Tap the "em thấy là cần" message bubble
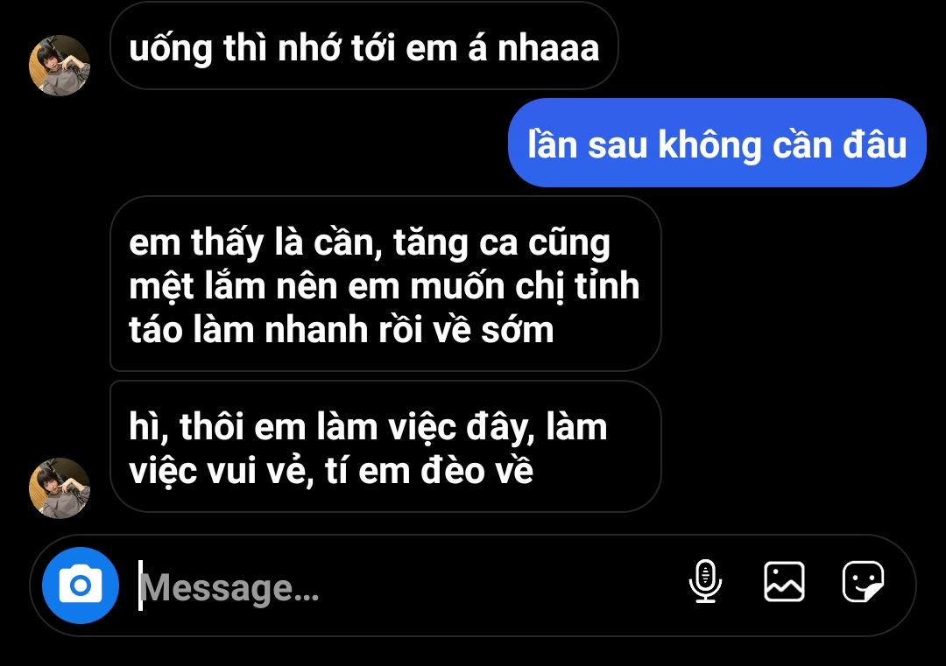Screen dimensions: 946x666 click(x=385, y=284)
